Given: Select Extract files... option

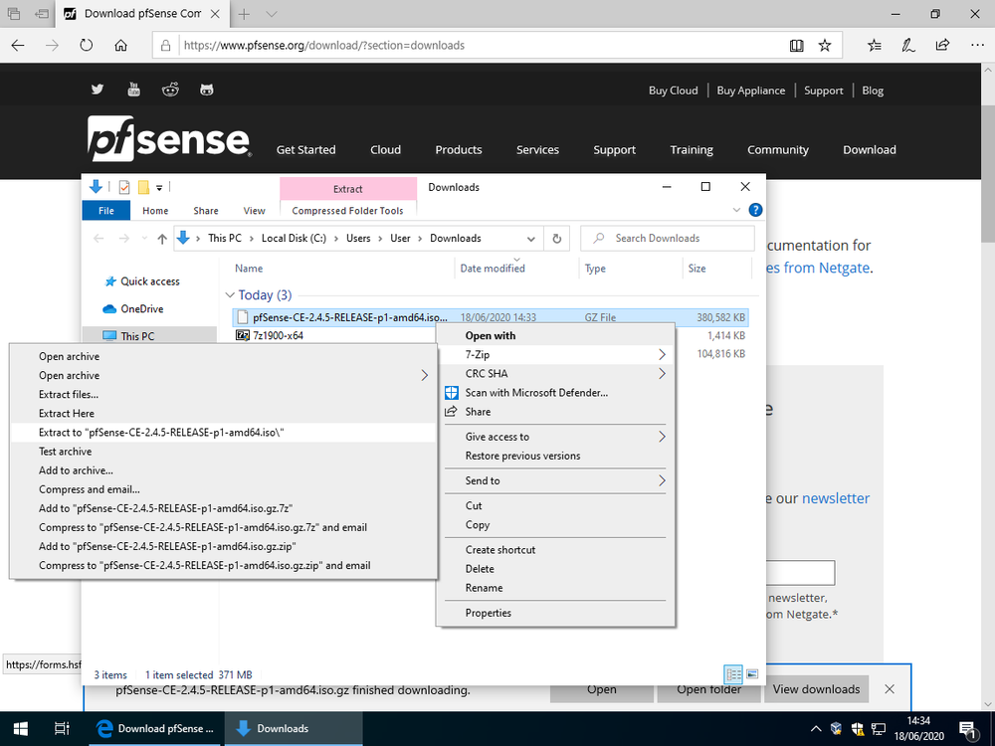Looking at the screenshot, I should point(223,395).
